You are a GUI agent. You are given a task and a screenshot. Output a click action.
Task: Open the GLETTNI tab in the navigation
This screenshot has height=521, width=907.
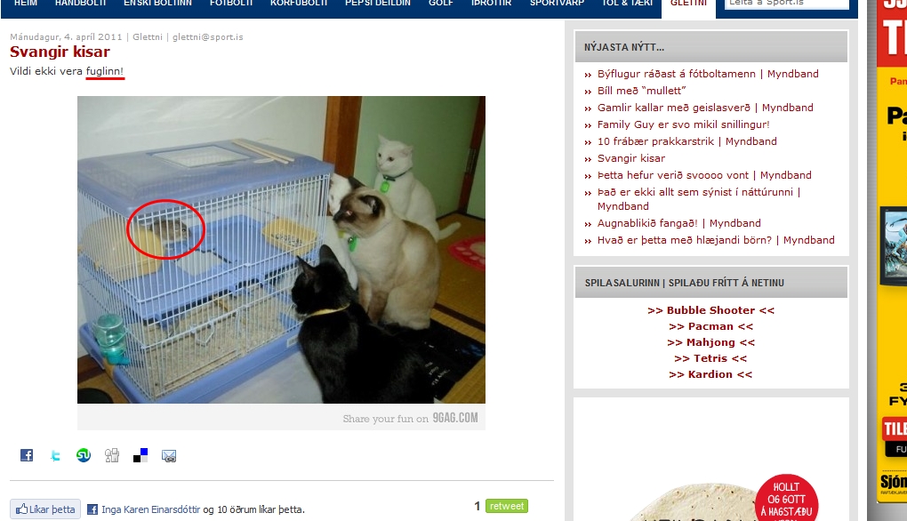tap(688, 4)
